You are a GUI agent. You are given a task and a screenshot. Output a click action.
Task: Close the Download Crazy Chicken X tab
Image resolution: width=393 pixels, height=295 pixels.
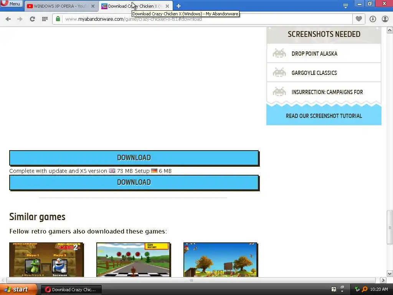(x=167, y=6)
